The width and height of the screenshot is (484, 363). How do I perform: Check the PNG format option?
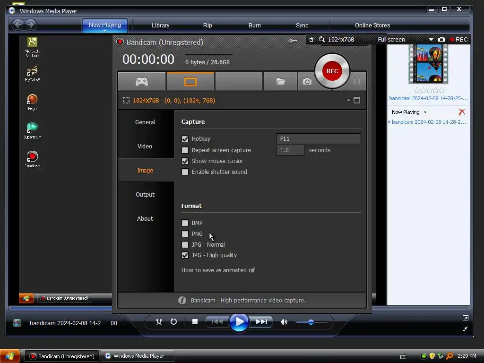185,233
